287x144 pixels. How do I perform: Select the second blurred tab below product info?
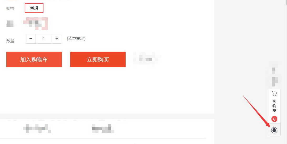103,128
